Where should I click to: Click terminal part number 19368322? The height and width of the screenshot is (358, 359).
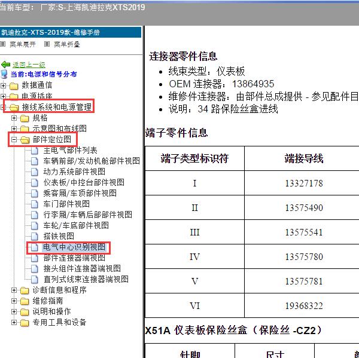(x=304, y=306)
